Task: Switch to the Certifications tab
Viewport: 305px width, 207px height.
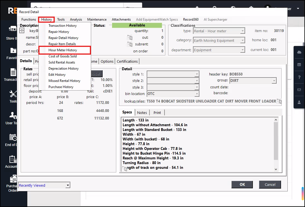Action: (127, 61)
